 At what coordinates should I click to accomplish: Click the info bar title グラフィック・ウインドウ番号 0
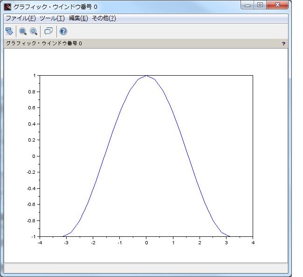pyautogui.click(x=44, y=43)
